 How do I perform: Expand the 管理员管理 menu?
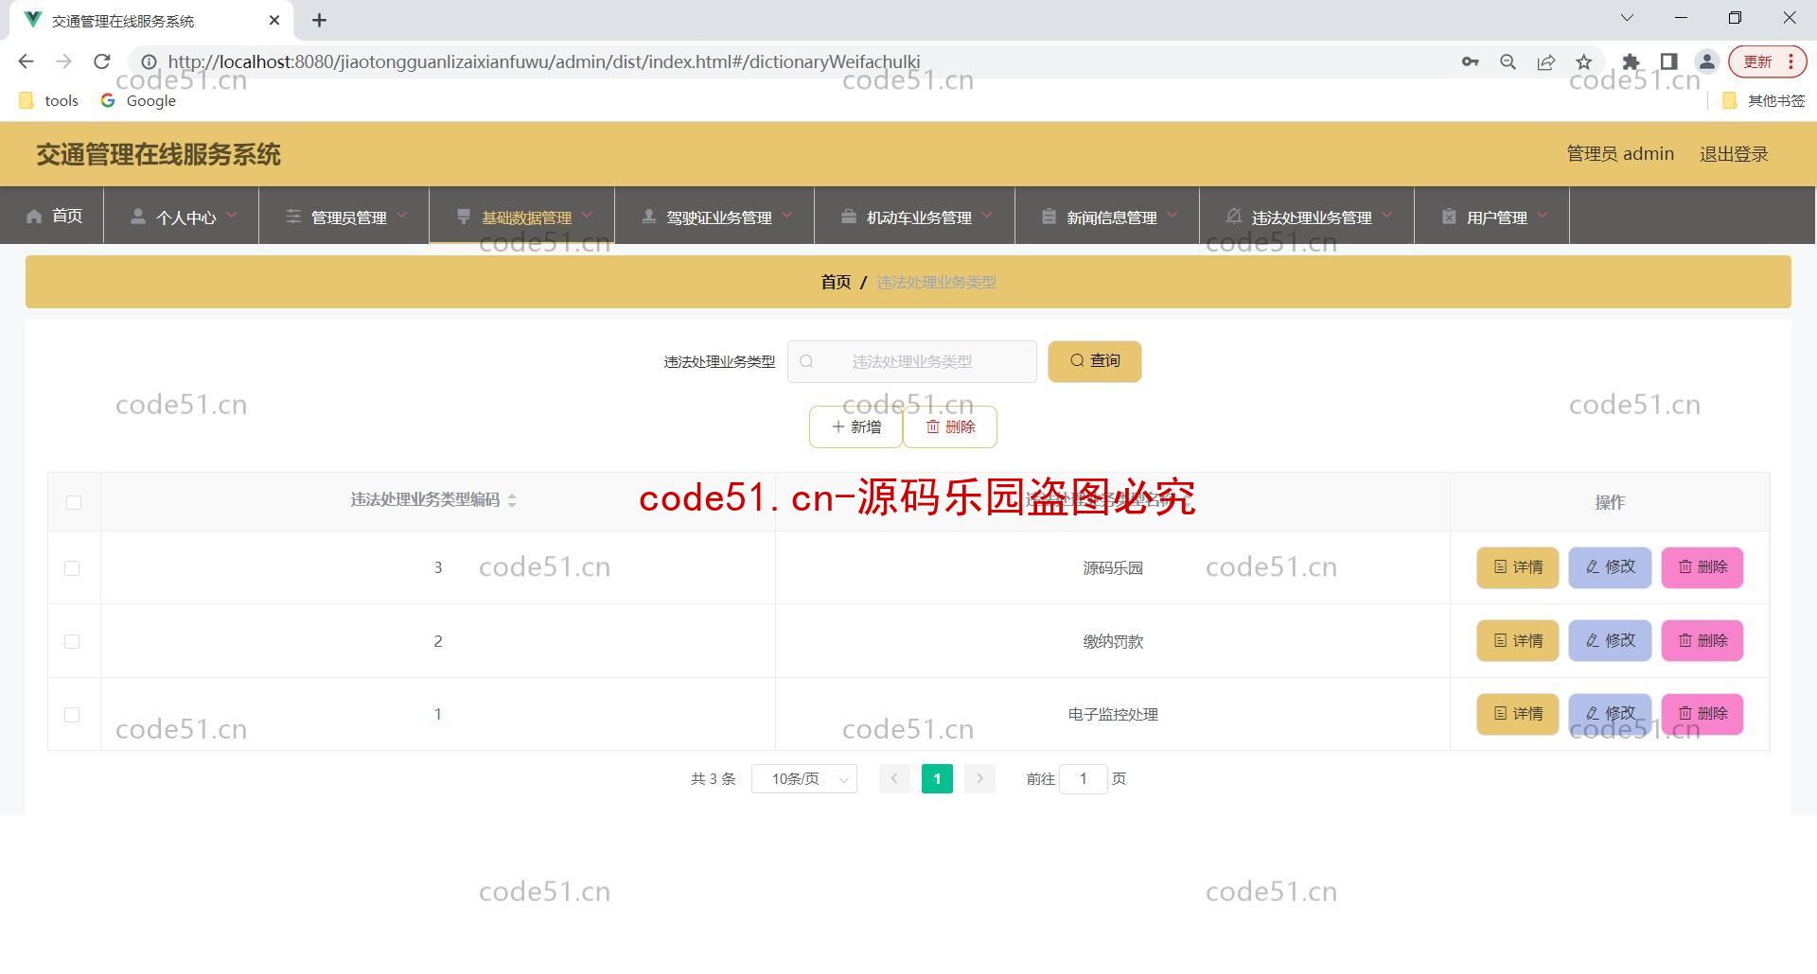[x=344, y=217]
